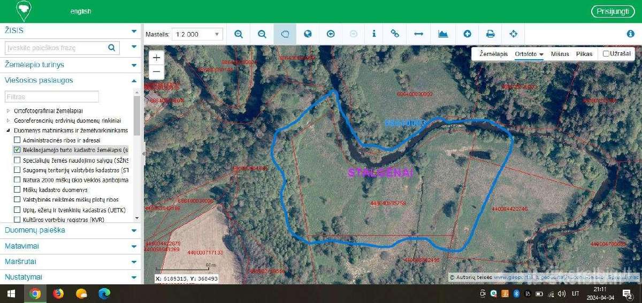Uncheck Nekilnojamojo turto kadastro žemėlapis layer
The height and width of the screenshot is (303, 642).
[17, 150]
